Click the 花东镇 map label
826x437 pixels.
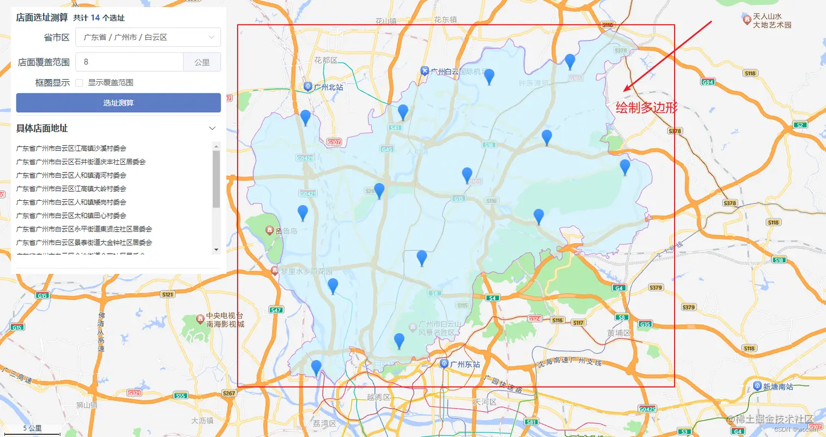445,19
